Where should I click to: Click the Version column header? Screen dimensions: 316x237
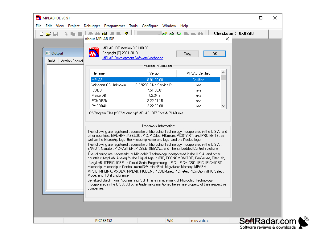(155, 73)
